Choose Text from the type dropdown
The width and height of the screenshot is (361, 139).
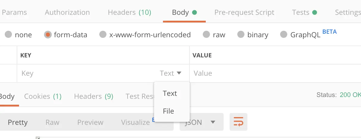click(x=170, y=93)
